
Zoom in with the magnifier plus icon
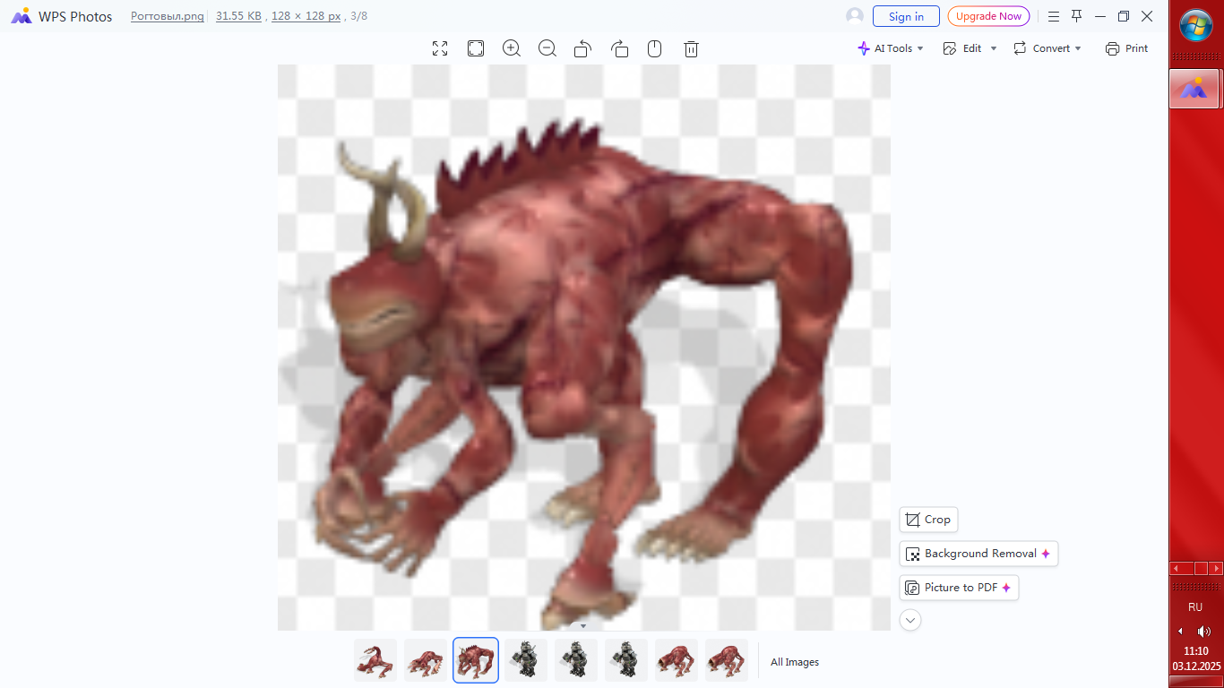pos(512,48)
